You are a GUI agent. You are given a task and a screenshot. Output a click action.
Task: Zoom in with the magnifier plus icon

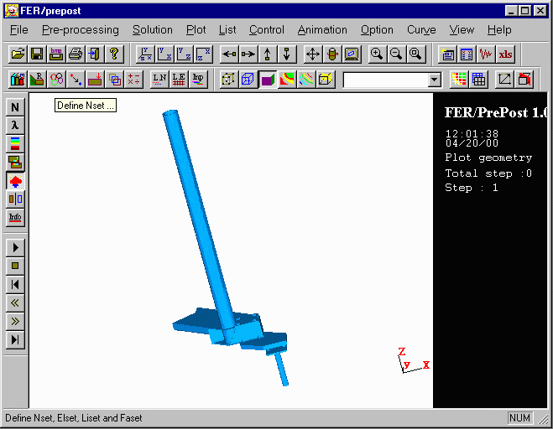tap(377, 54)
